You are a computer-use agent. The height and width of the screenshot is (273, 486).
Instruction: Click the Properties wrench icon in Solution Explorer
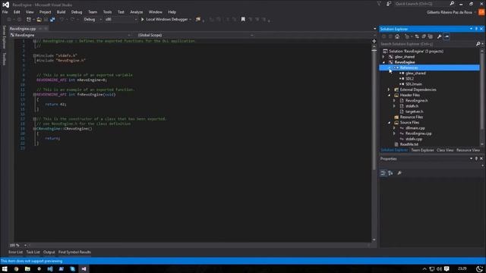pyautogui.click(x=439, y=36)
